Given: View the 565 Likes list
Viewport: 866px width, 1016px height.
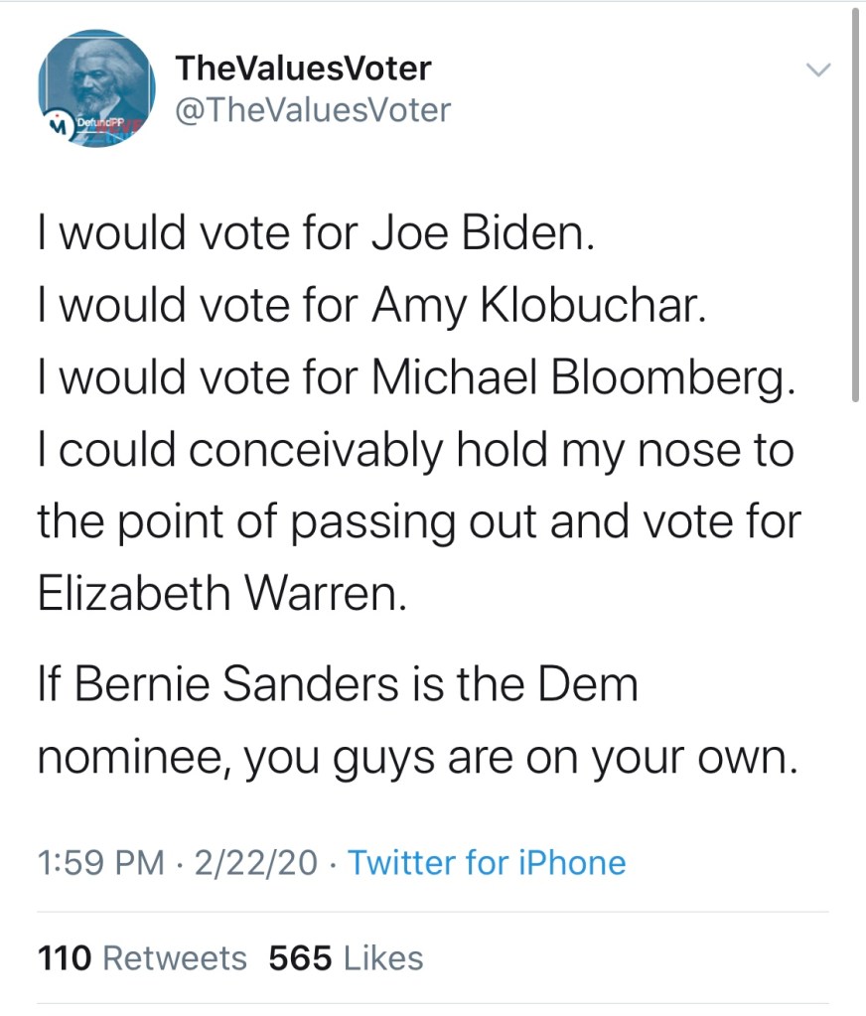Looking at the screenshot, I should point(346,957).
